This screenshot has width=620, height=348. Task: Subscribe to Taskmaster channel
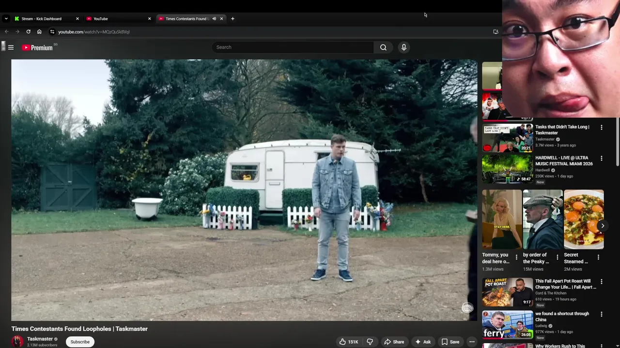[x=80, y=342]
